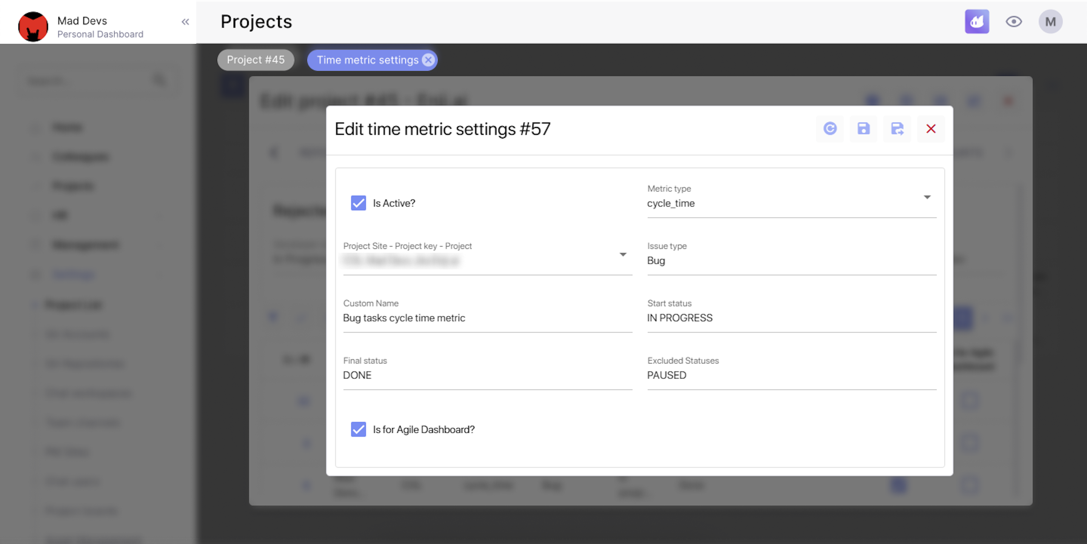Screen dimensions: 1087x544
Task: Click the Mad Devs logo
Action: click(33, 26)
